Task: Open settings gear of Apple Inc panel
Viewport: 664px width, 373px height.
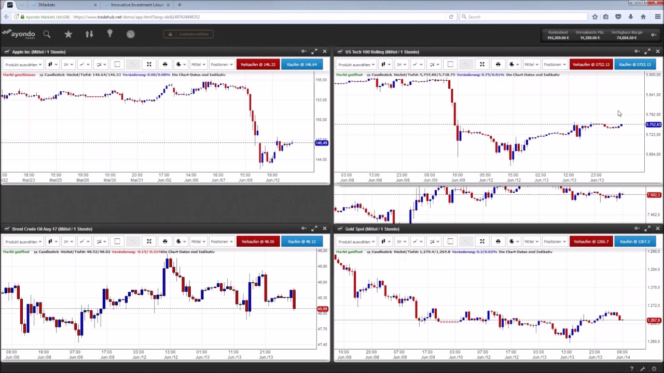Action: [304, 51]
